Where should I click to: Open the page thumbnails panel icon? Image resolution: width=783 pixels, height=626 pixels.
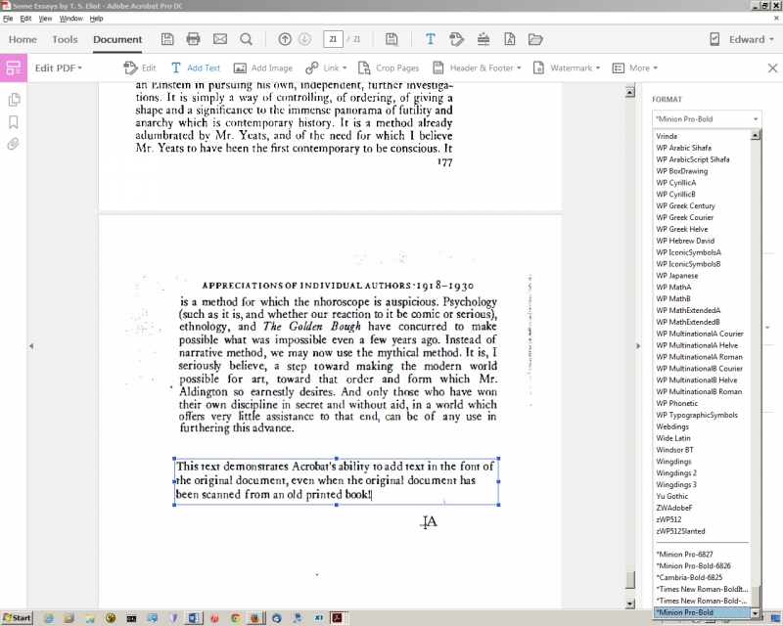point(14,100)
